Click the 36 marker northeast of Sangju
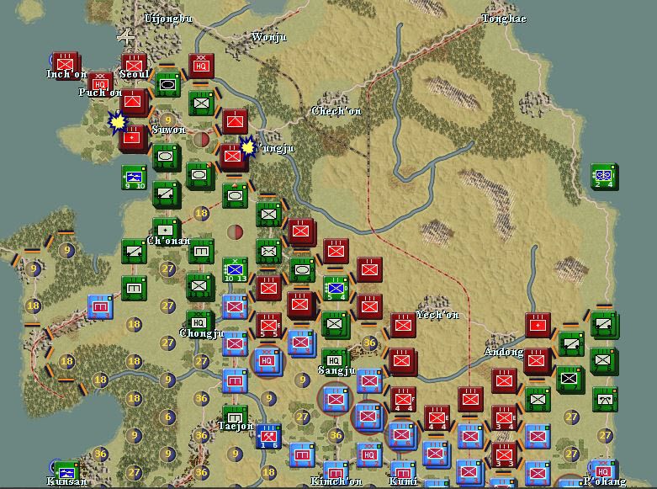 pos(369,343)
